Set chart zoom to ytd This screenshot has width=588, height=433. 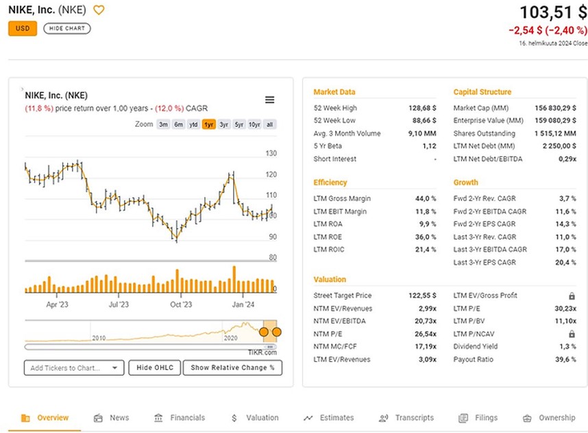[x=193, y=124]
